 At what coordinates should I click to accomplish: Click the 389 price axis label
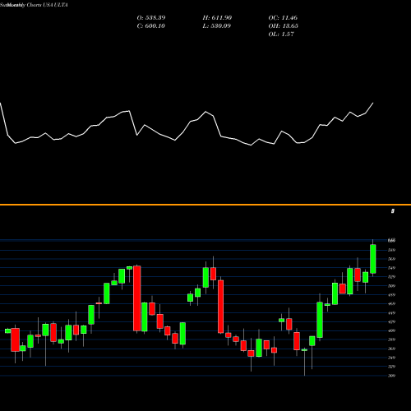(x=392, y=339)
